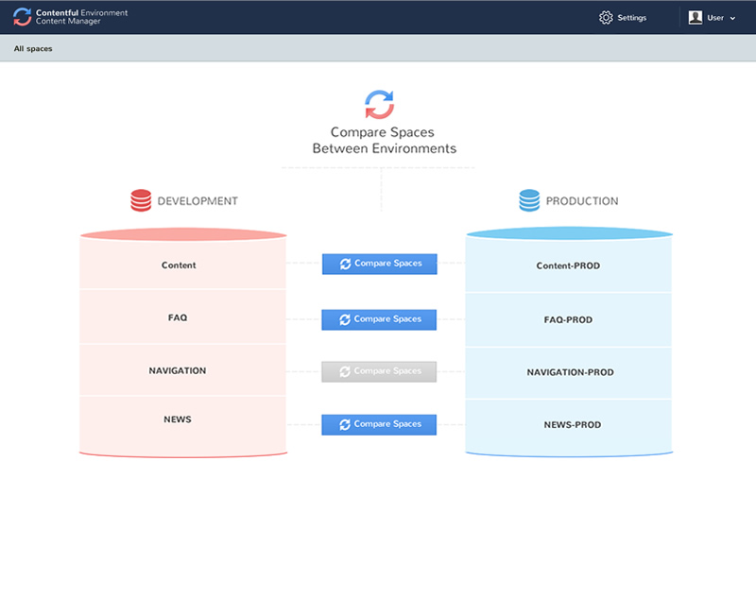Select the NAVIGATION space in Development
756x598 pixels.
point(178,370)
